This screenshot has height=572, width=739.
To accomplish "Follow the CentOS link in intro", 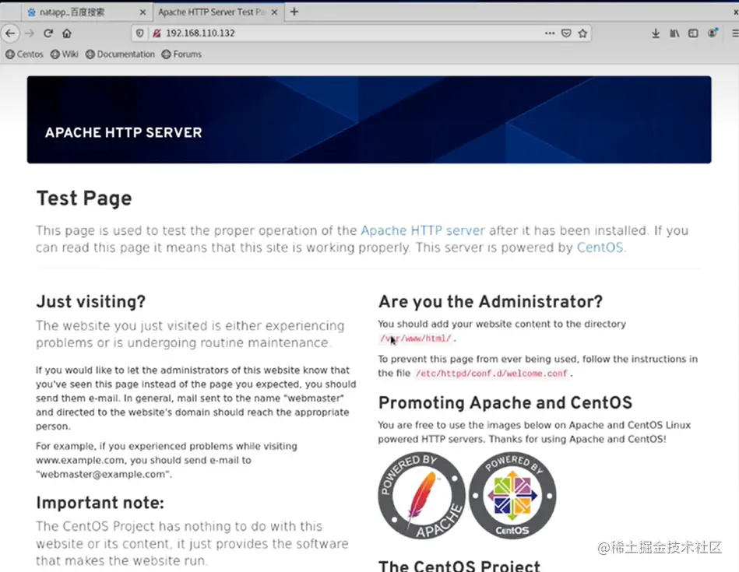I will tap(600, 247).
